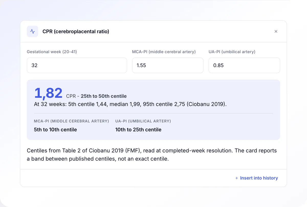
Task: Edit the Gestational week field showing 32
Action: 77,65
